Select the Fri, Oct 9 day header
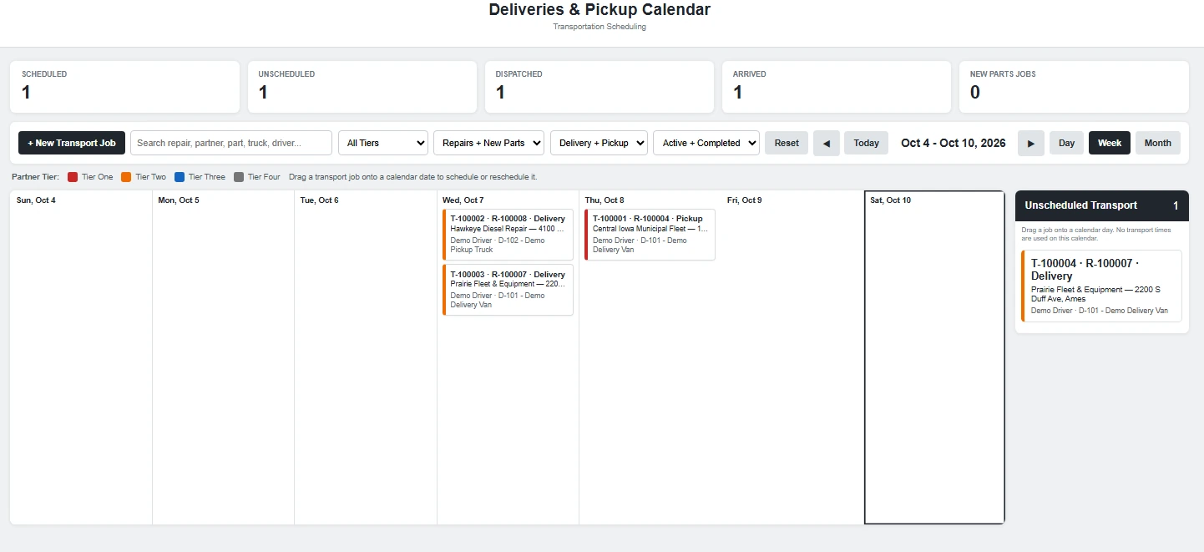The width and height of the screenshot is (1204, 552). (745, 200)
